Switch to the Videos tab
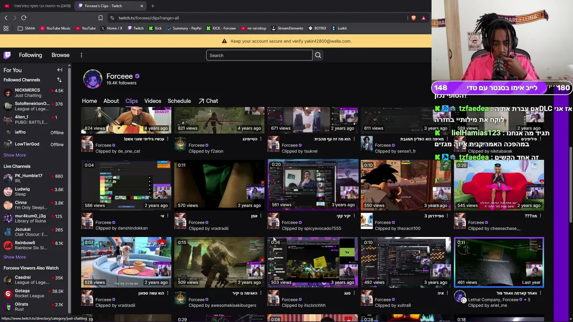The width and height of the screenshot is (573, 322). [153, 101]
